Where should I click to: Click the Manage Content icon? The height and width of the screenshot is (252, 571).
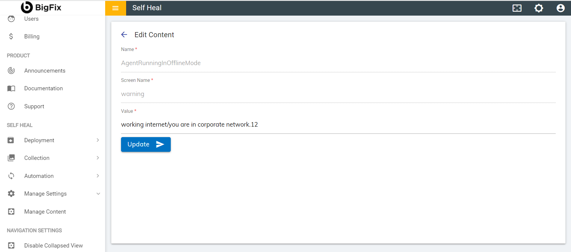[x=11, y=212]
